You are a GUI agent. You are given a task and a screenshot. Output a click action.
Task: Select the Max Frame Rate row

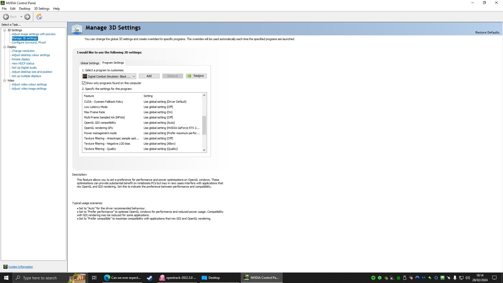pyautogui.click(x=142, y=112)
